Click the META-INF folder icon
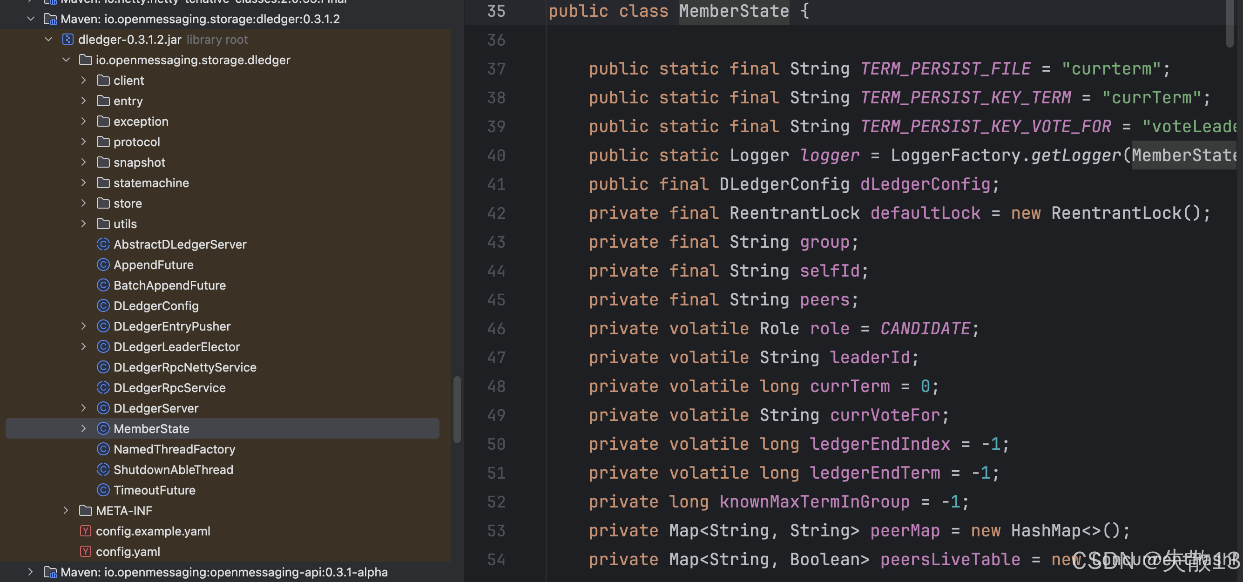The width and height of the screenshot is (1243, 582). coord(85,510)
